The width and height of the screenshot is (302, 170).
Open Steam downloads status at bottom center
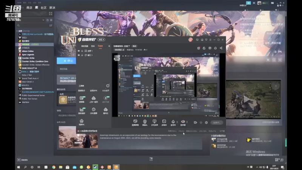[x=151, y=159]
